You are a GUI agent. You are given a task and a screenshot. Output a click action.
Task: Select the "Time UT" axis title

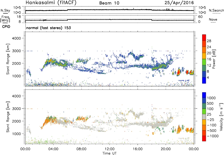109,153
